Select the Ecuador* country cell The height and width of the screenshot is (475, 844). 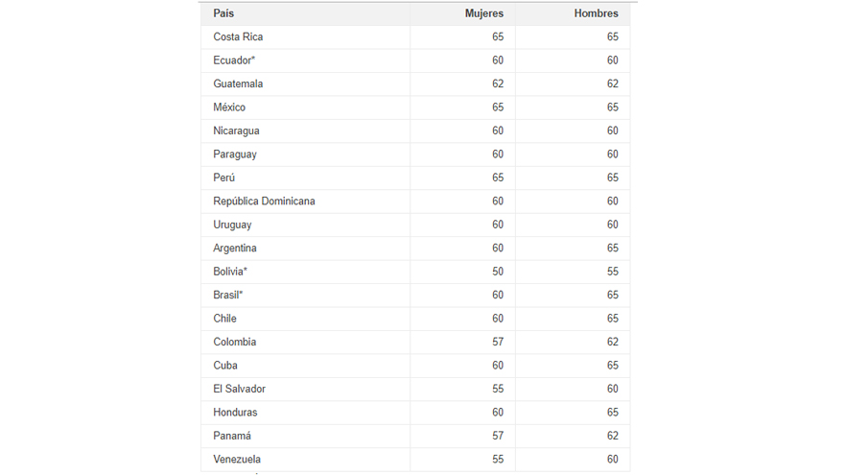pos(234,60)
